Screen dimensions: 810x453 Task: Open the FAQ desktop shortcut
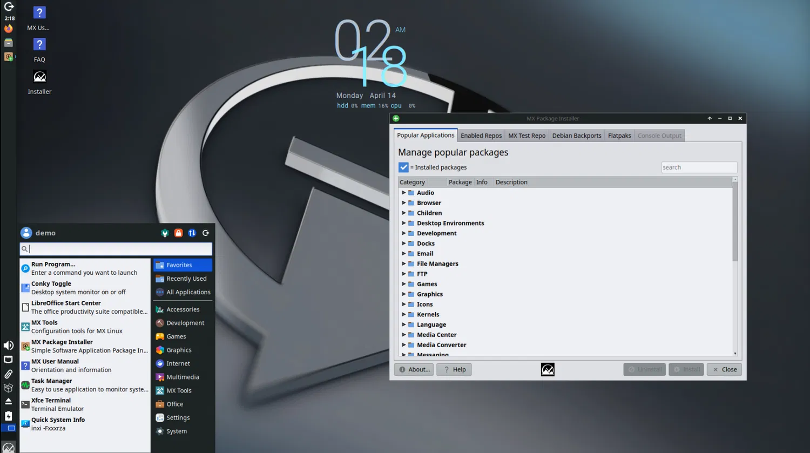click(x=39, y=45)
